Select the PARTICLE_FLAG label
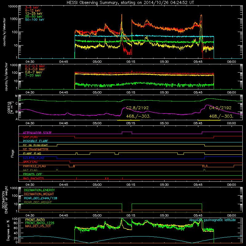This screenshot has width=246, height=246. point(34,166)
